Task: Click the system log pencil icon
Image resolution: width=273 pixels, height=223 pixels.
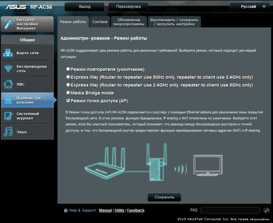Action: [x=8, y=115]
